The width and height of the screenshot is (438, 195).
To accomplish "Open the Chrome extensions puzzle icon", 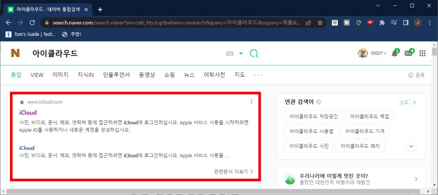I will (382, 23).
